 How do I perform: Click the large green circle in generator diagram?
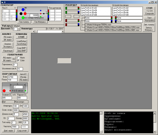(23, 18)
